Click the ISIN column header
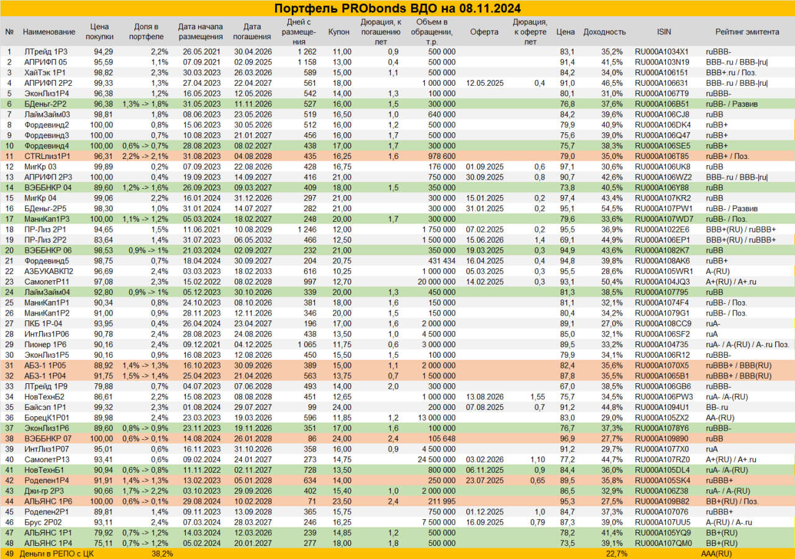 click(663, 32)
